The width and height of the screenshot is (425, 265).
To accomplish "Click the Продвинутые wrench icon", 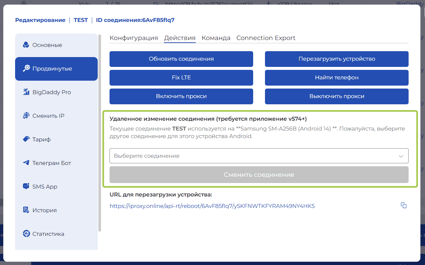I will 26,69.
